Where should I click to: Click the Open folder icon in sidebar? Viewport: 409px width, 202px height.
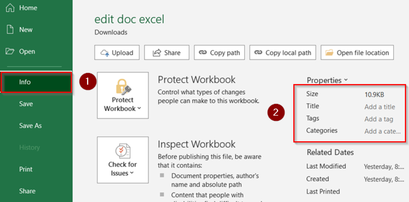coord(10,51)
